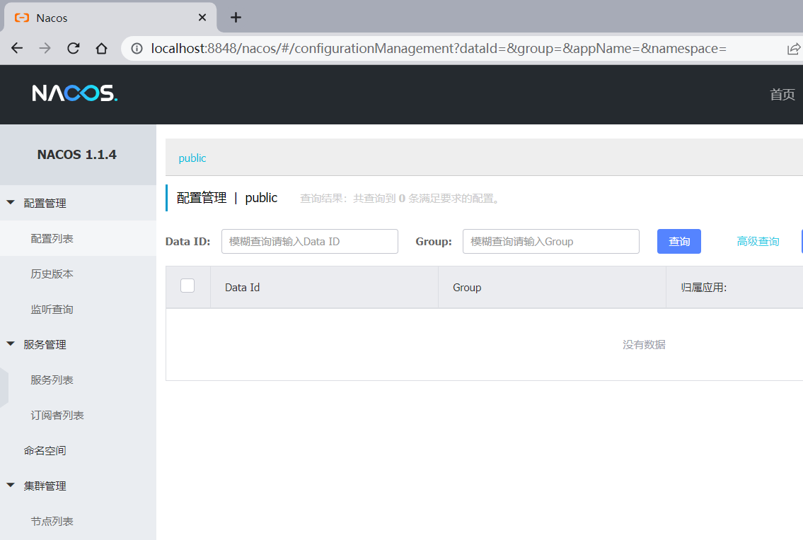The width and height of the screenshot is (803, 540).
Task: Open 监听查询 in sidebar
Action: coord(78,309)
